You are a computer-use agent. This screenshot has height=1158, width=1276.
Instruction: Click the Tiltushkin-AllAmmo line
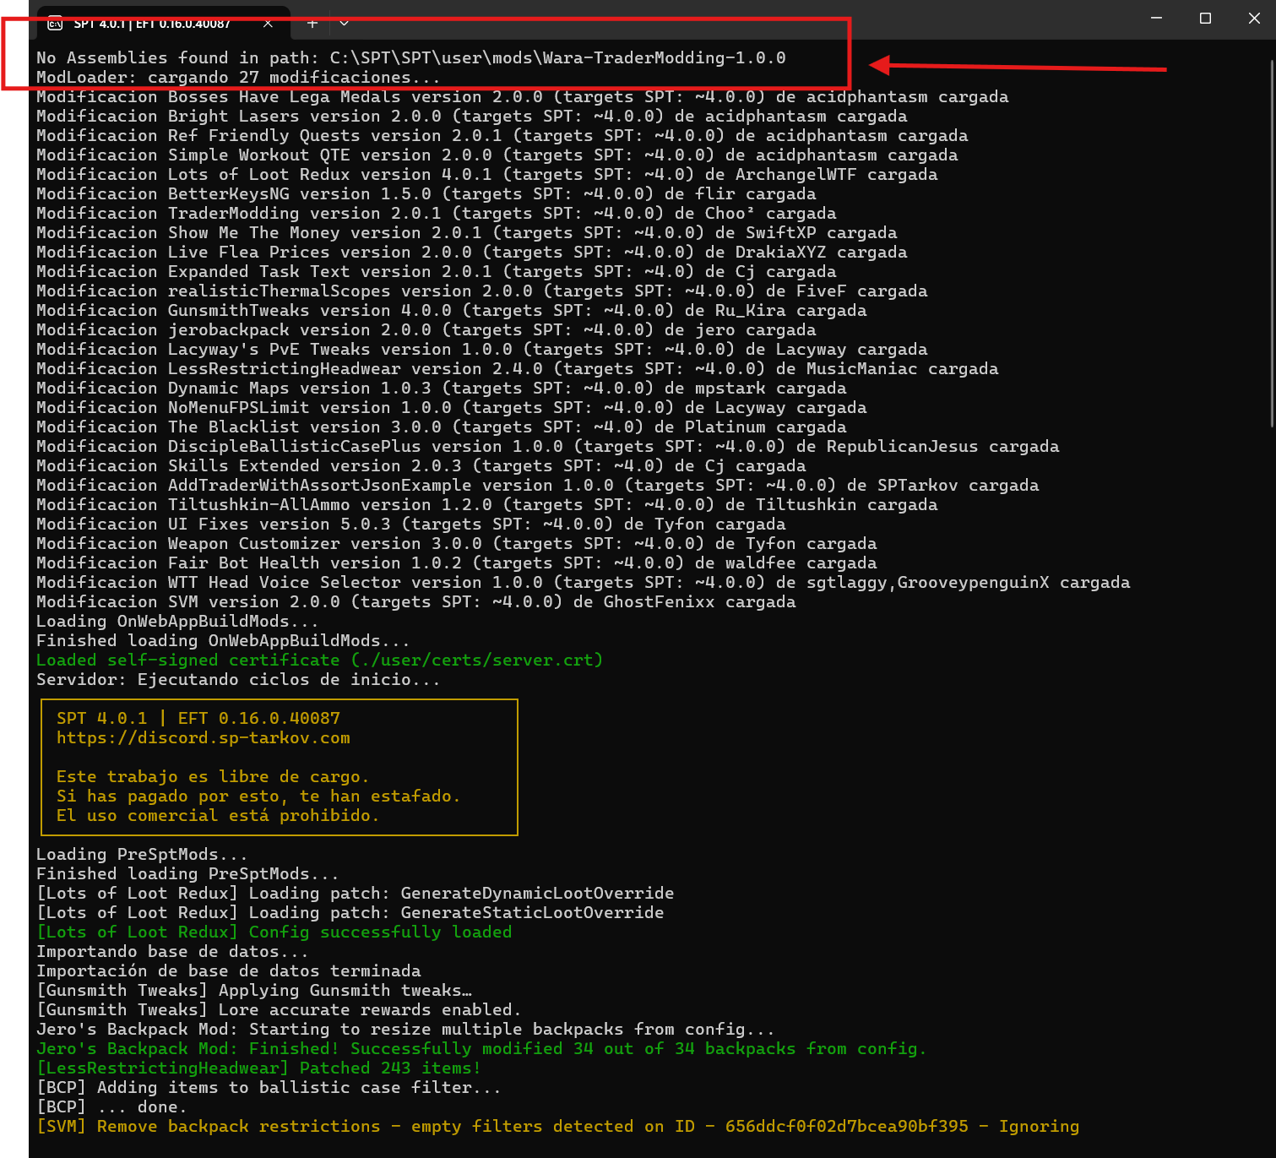point(486,504)
